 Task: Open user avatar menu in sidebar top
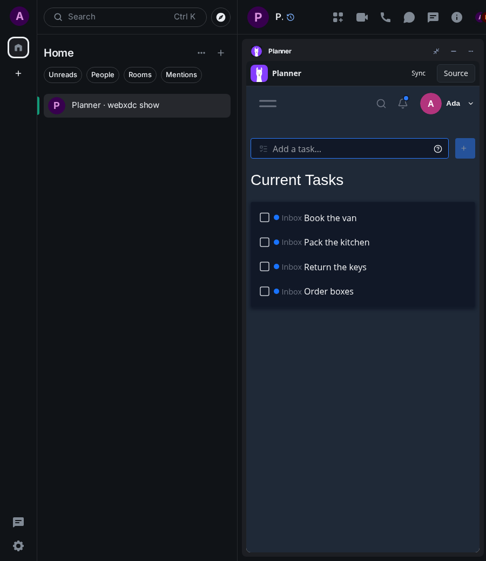tap(19, 16)
